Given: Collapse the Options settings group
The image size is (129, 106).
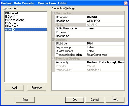Looking at the screenshot, I should 53,39.
